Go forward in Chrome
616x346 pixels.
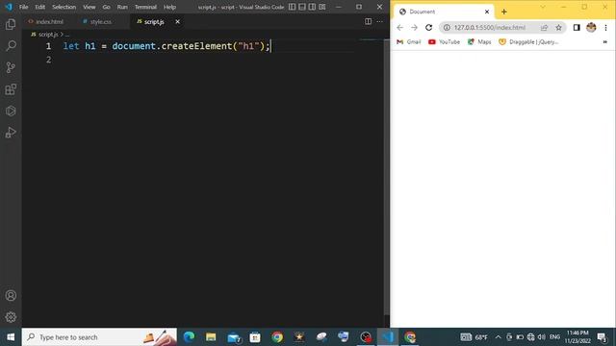[414, 28]
